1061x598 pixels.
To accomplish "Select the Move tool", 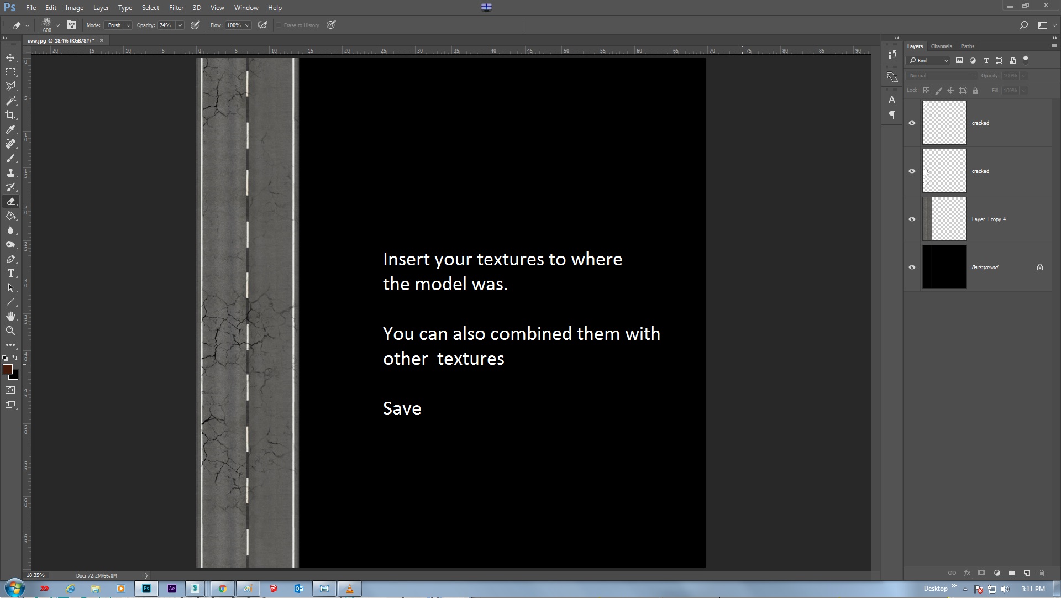I will click(10, 57).
